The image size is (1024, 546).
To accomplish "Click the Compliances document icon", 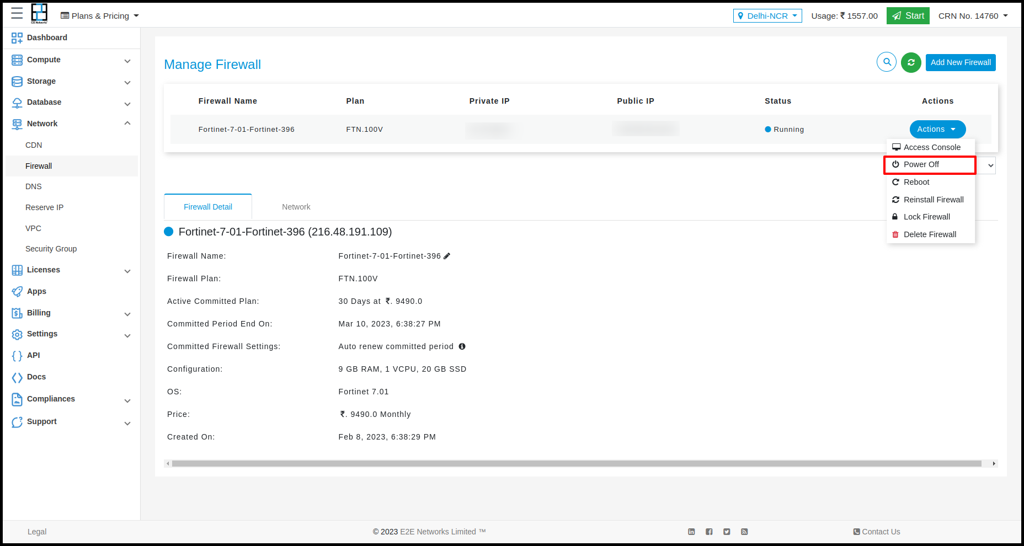I will click(x=17, y=399).
